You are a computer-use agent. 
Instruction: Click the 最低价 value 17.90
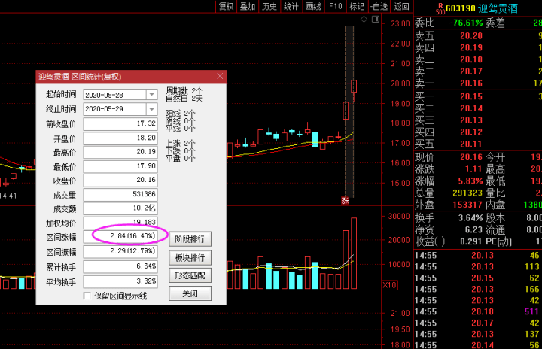[x=120, y=166]
